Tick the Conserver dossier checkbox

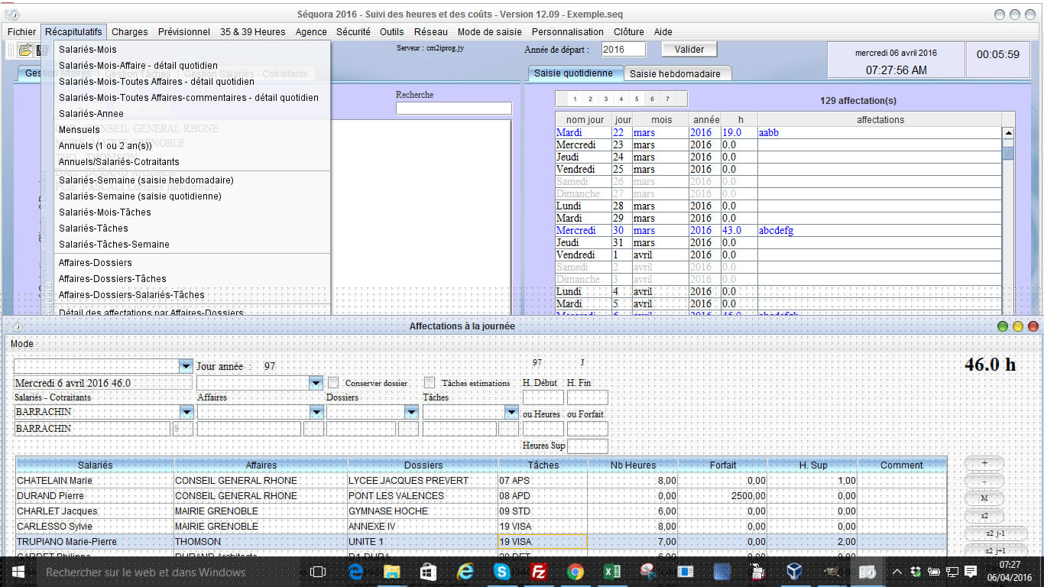click(333, 382)
